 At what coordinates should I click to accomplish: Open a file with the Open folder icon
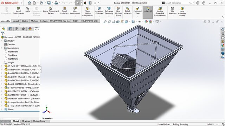(x=41, y=3)
